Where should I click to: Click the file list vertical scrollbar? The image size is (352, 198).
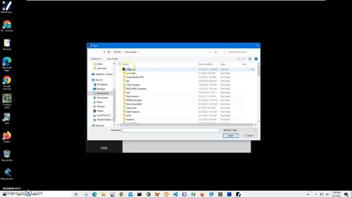click(258, 71)
